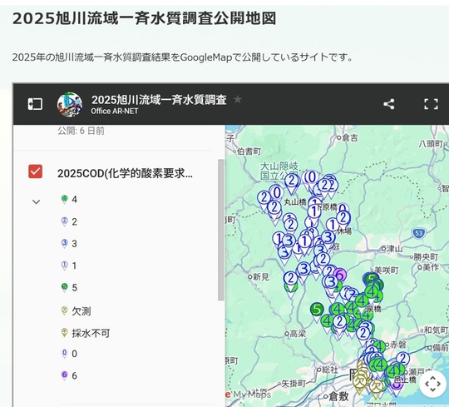Open 2025COD(化学的酸素要求… layer title
The height and width of the screenshot is (407, 449).
[x=125, y=173]
